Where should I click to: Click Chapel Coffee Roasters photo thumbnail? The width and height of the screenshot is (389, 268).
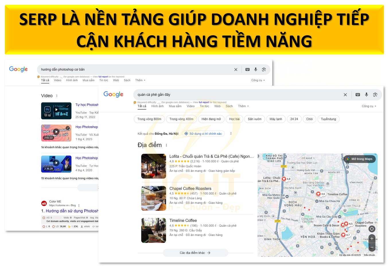[153, 198]
